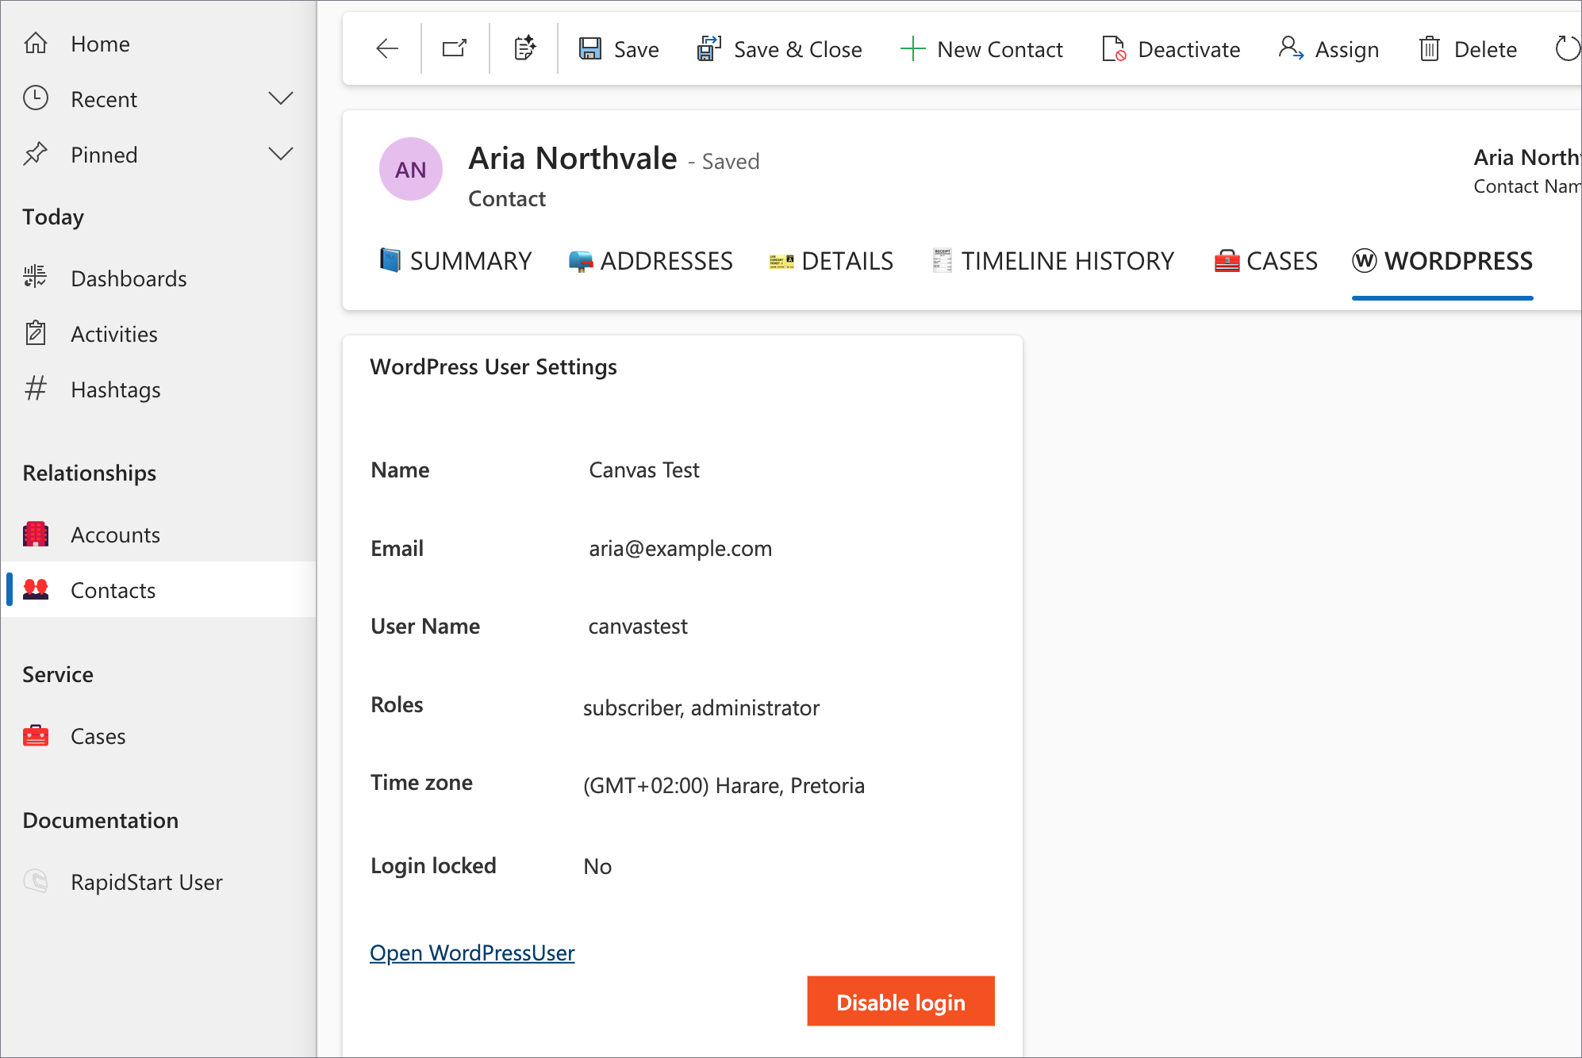The image size is (1582, 1058).
Task: Click the Save floppy disk icon
Action: (589, 49)
